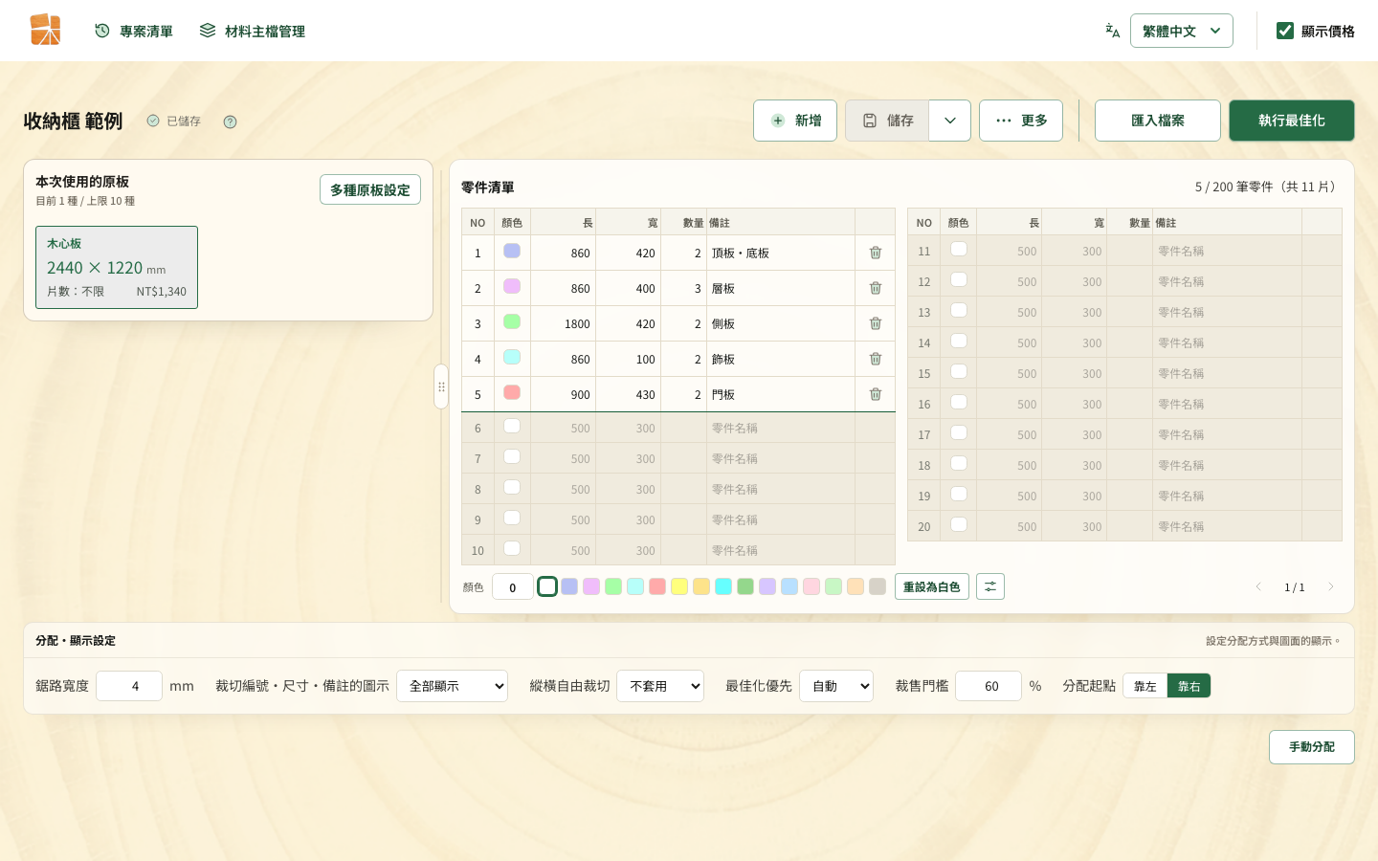Click 匯入檔案 button
1378x861 pixels.
click(x=1158, y=121)
